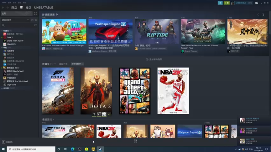Select Bloody Spell in the sidebar
Viewport: 271px width, 152px height.
click(15, 71)
